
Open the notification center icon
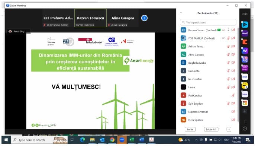pos(248,140)
